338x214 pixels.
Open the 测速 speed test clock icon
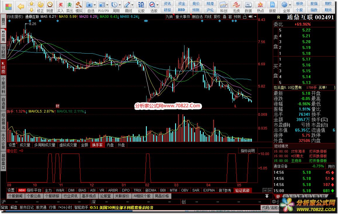(x=50, y=5)
